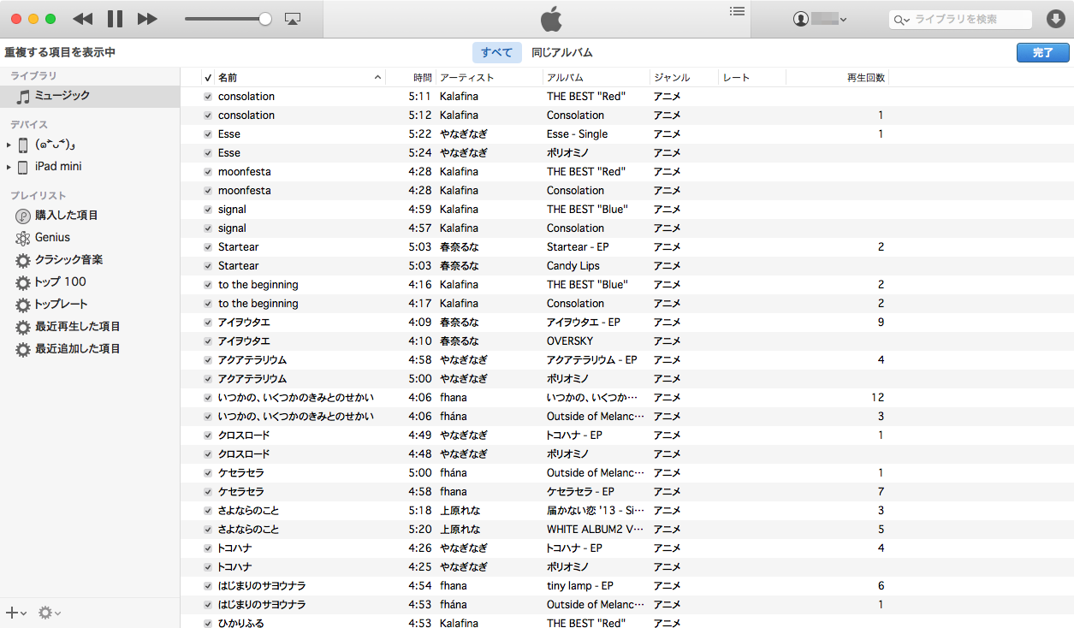Click the downloads arrow icon

[x=1056, y=19]
